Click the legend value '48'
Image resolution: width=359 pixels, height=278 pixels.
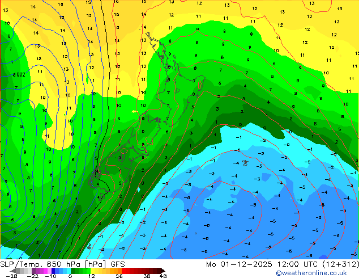coord(163,276)
